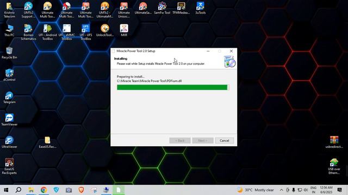The height and width of the screenshot is (195, 348).
Task: Open the Borneo Schematics shortcut
Action: 28,32
